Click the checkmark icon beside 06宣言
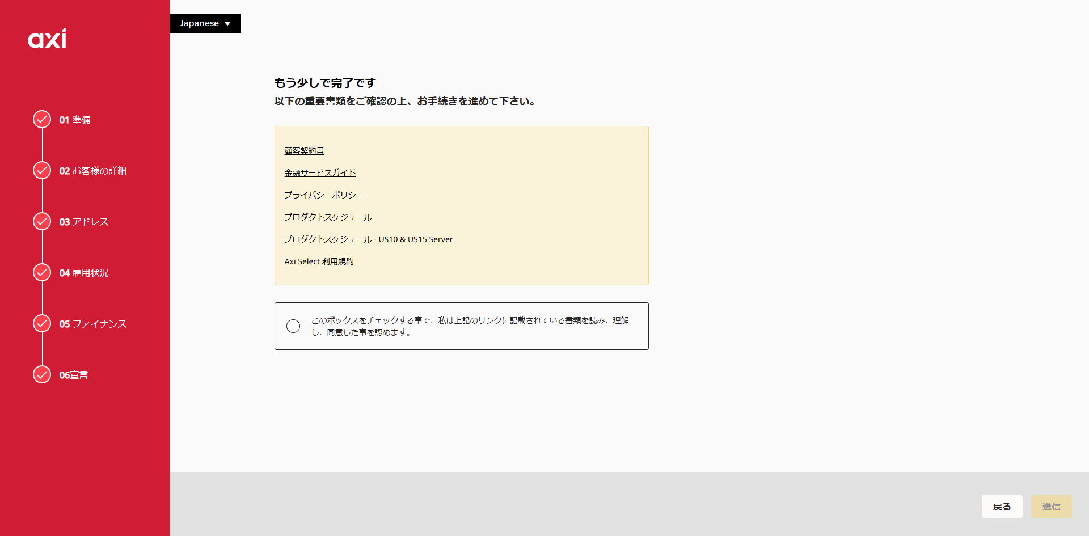The height and width of the screenshot is (536, 1089). (x=42, y=375)
